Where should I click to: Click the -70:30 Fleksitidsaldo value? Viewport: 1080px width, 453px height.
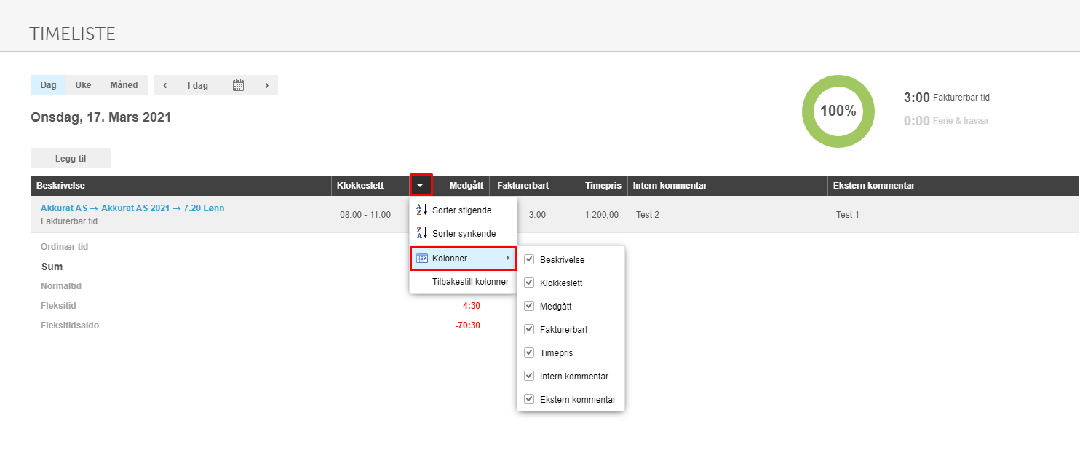468,325
